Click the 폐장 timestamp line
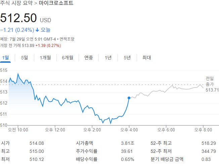 (28, 39)
